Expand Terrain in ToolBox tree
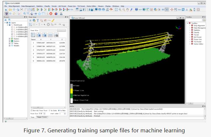 [x=190, y=35]
